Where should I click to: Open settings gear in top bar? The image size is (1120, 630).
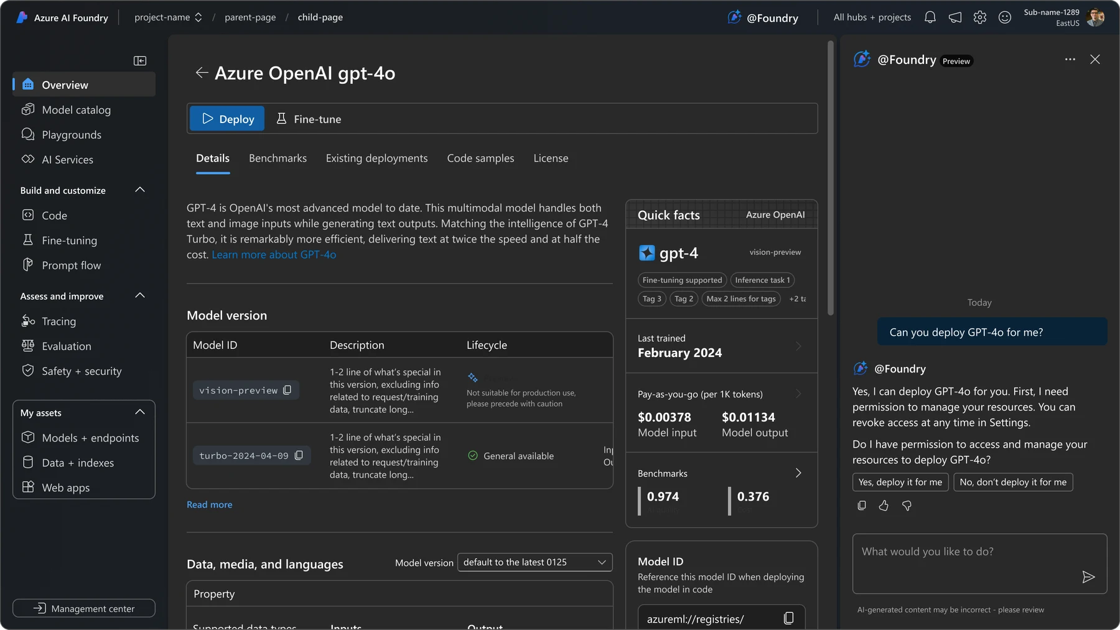980,17
